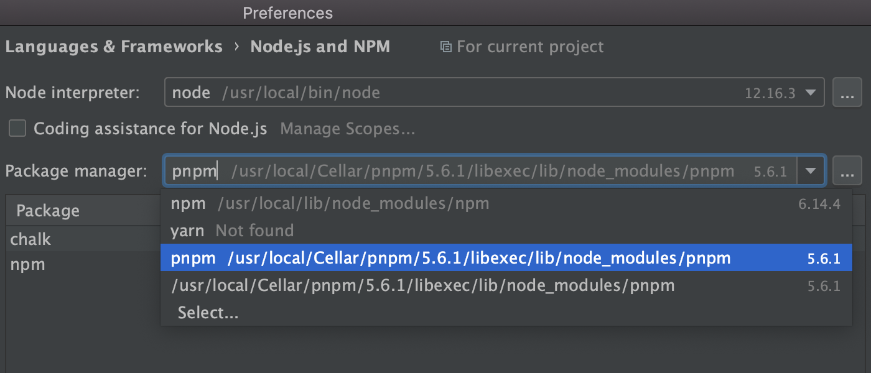
Task: Click the For current project icon
Action: pos(445,47)
